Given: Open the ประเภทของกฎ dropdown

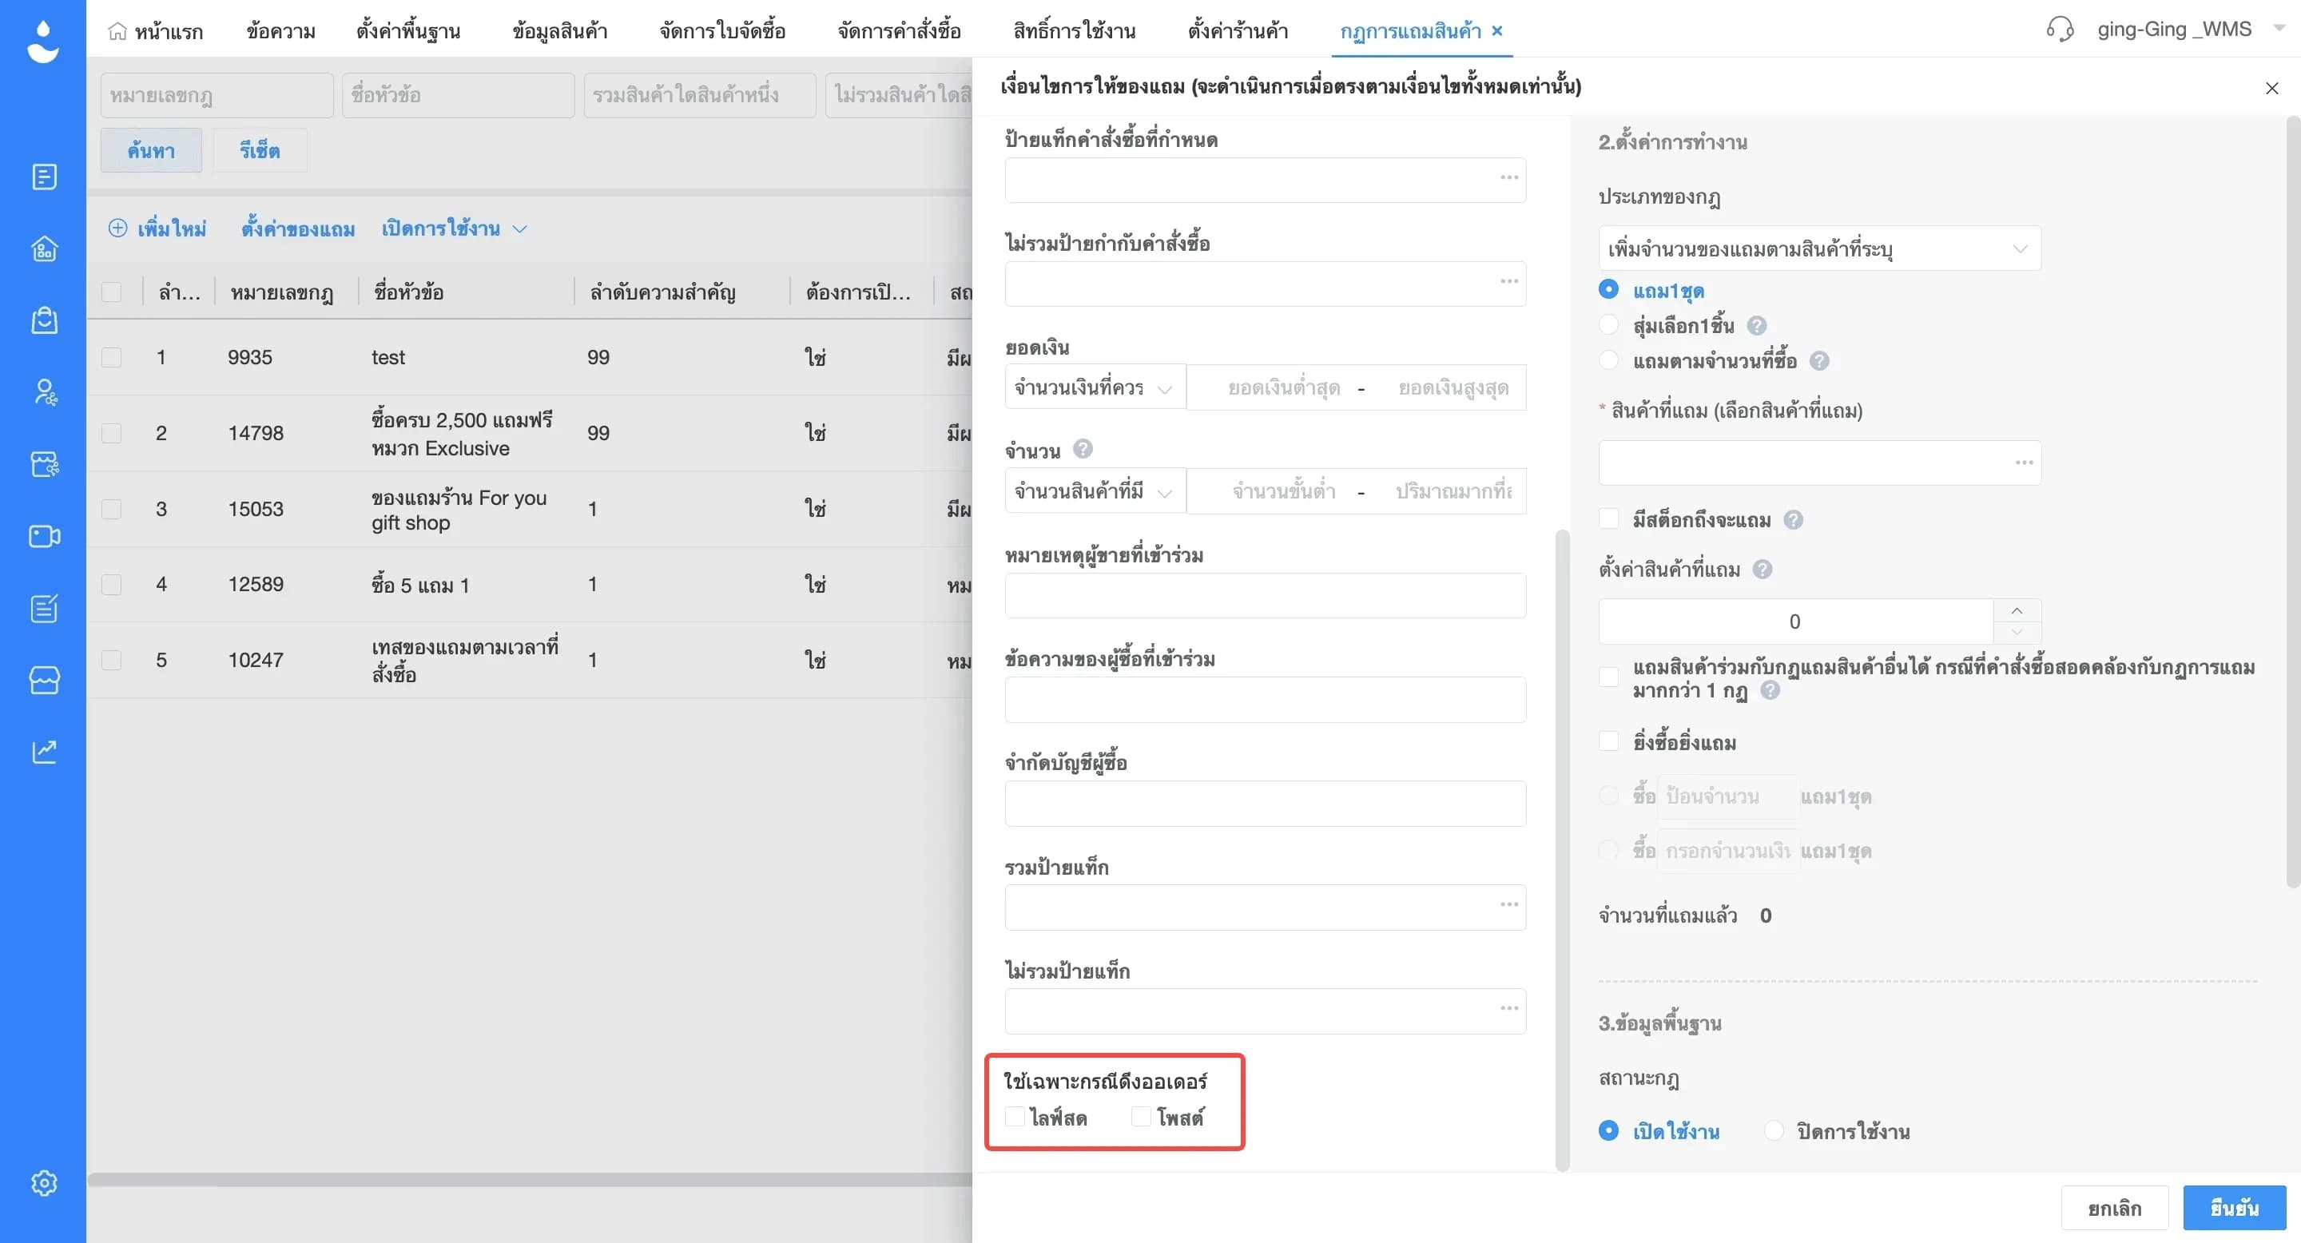Looking at the screenshot, I should [1819, 248].
